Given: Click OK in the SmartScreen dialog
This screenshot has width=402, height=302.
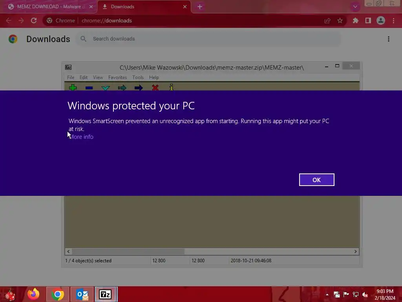Looking at the screenshot, I should pyautogui.click(x=316, y=180).
